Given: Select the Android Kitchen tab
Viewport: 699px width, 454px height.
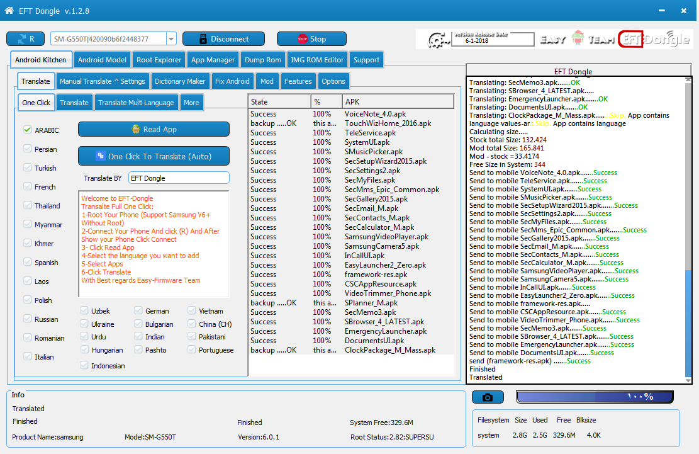Looking at the screenshot, I should point(40,60).
